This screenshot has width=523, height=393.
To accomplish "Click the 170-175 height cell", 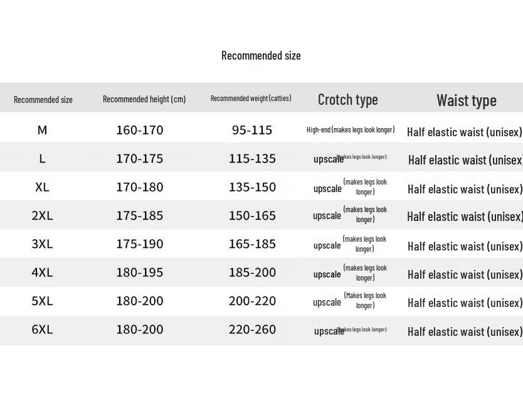I will (x=139, y=159).
